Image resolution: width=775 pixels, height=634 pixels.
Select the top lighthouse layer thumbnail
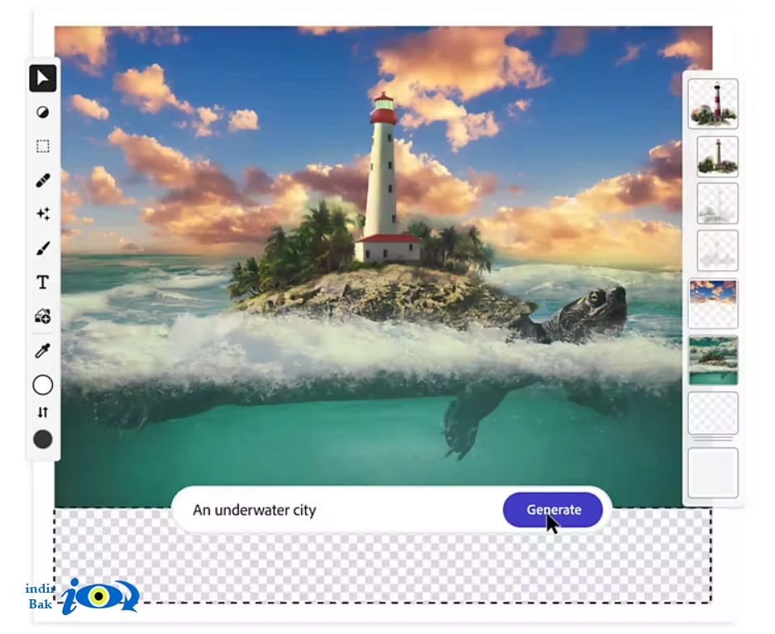click(713, 103)
